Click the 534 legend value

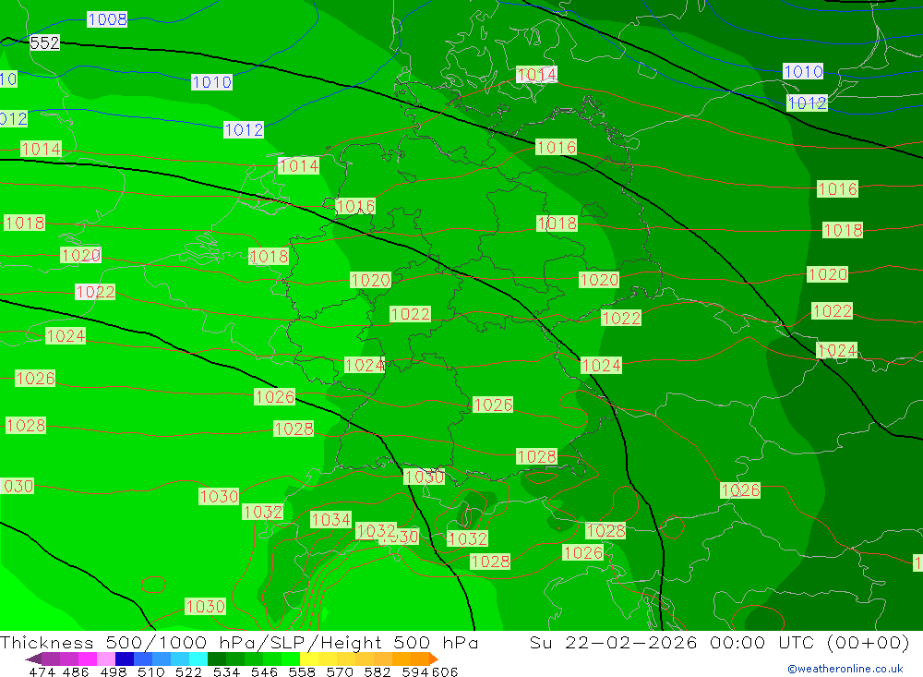pos(226,671)
